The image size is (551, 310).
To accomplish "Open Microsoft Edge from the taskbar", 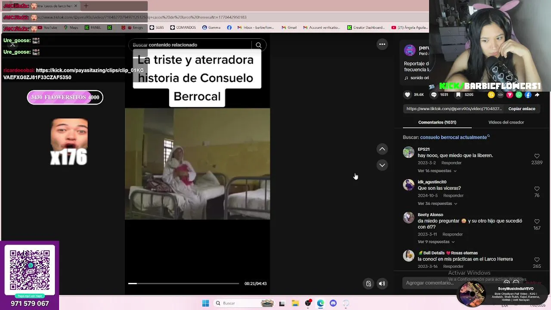I will click(x=320, y=303).
